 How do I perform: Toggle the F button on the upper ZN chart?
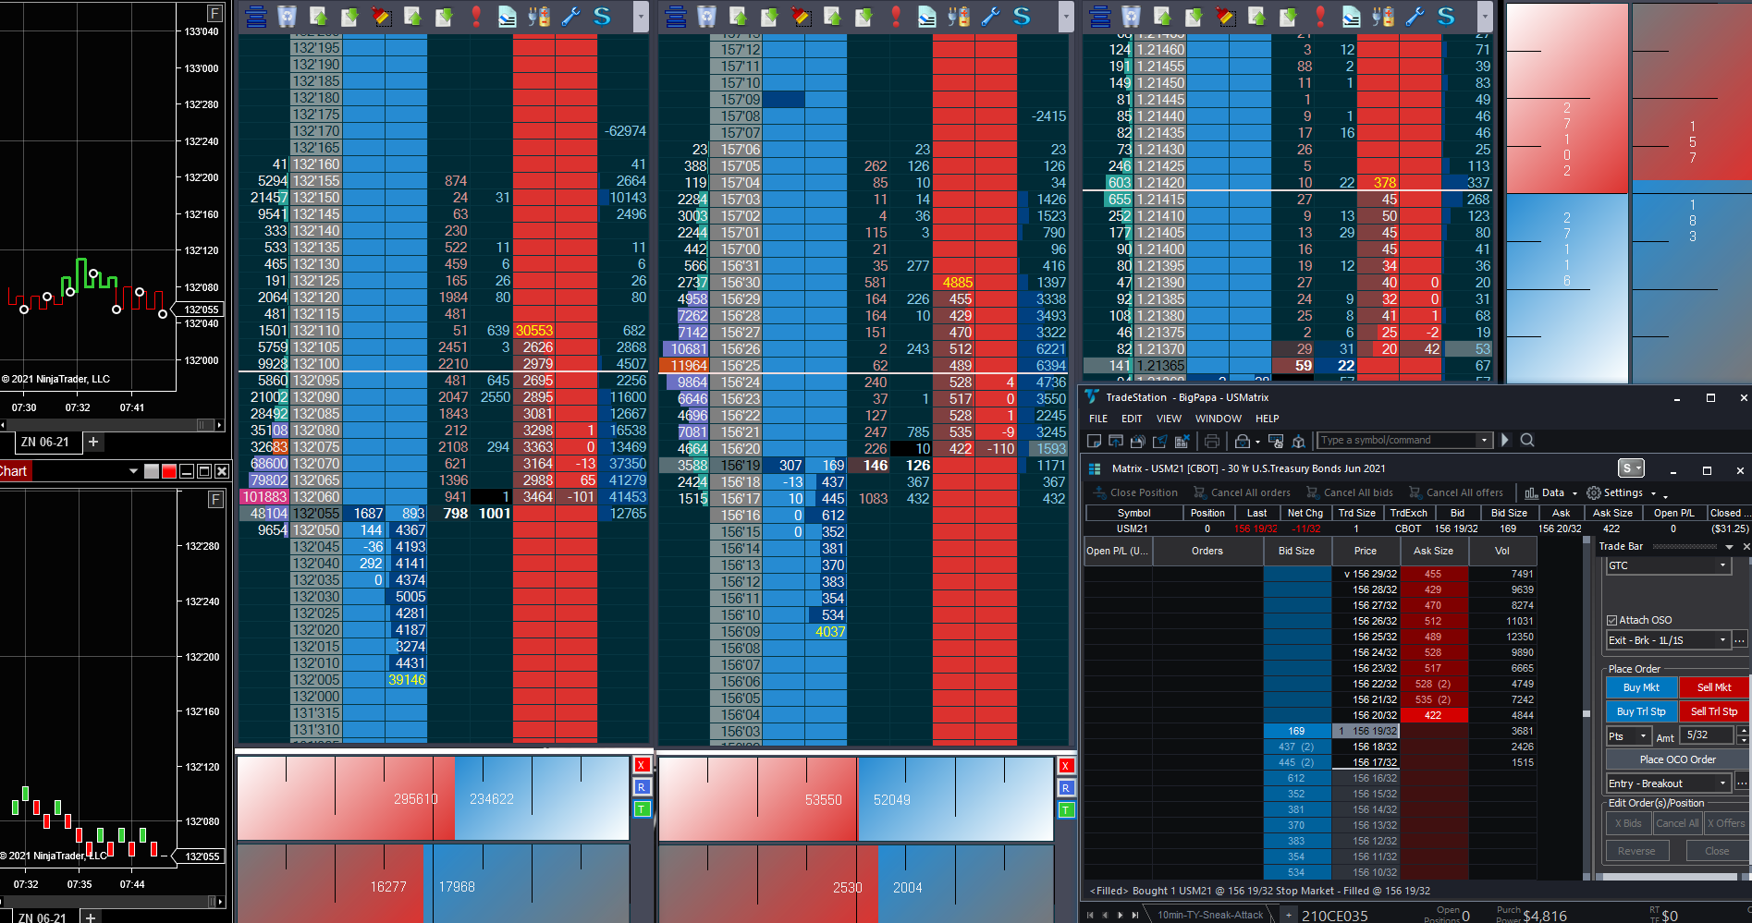(x=214, y=13)
